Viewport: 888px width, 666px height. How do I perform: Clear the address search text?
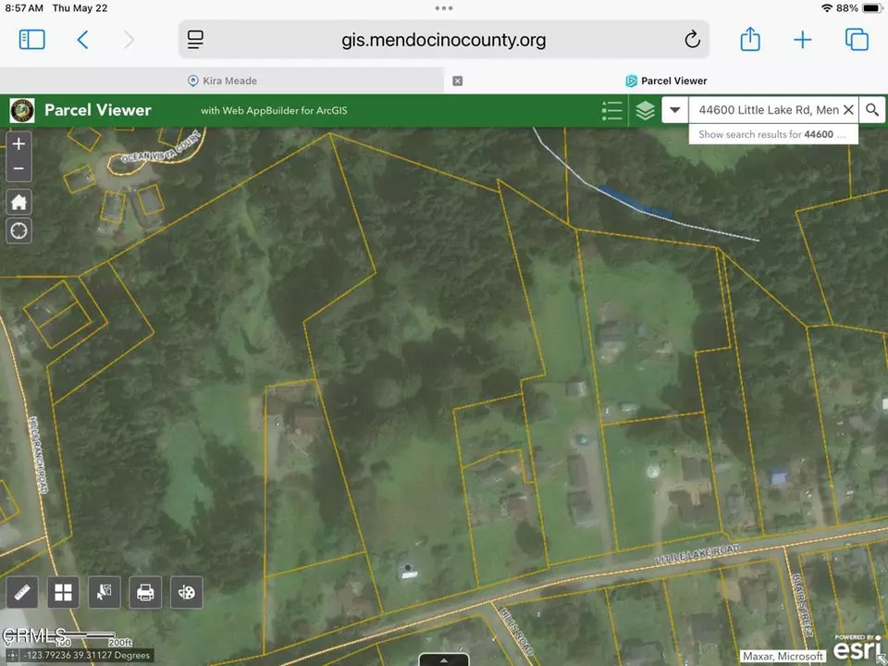pos(848,110)
